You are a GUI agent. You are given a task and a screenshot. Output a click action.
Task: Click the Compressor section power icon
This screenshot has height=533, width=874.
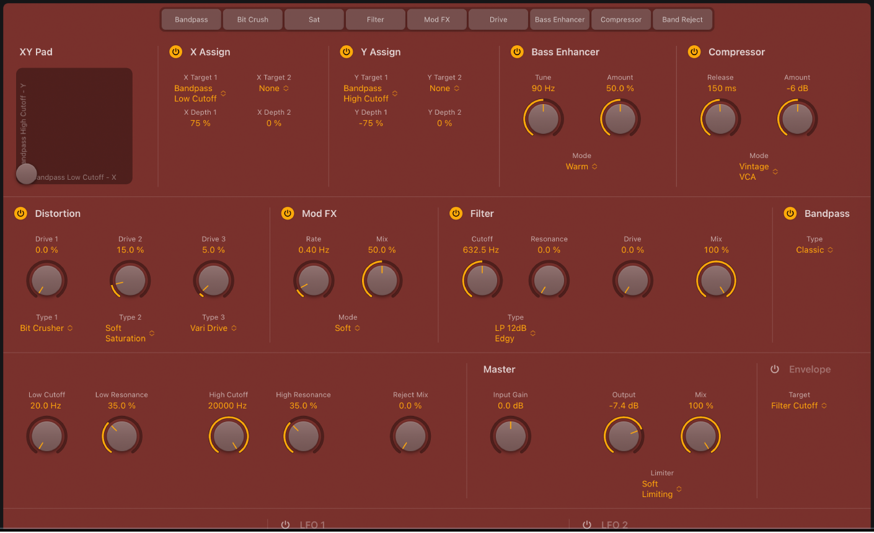coord(694,52)
